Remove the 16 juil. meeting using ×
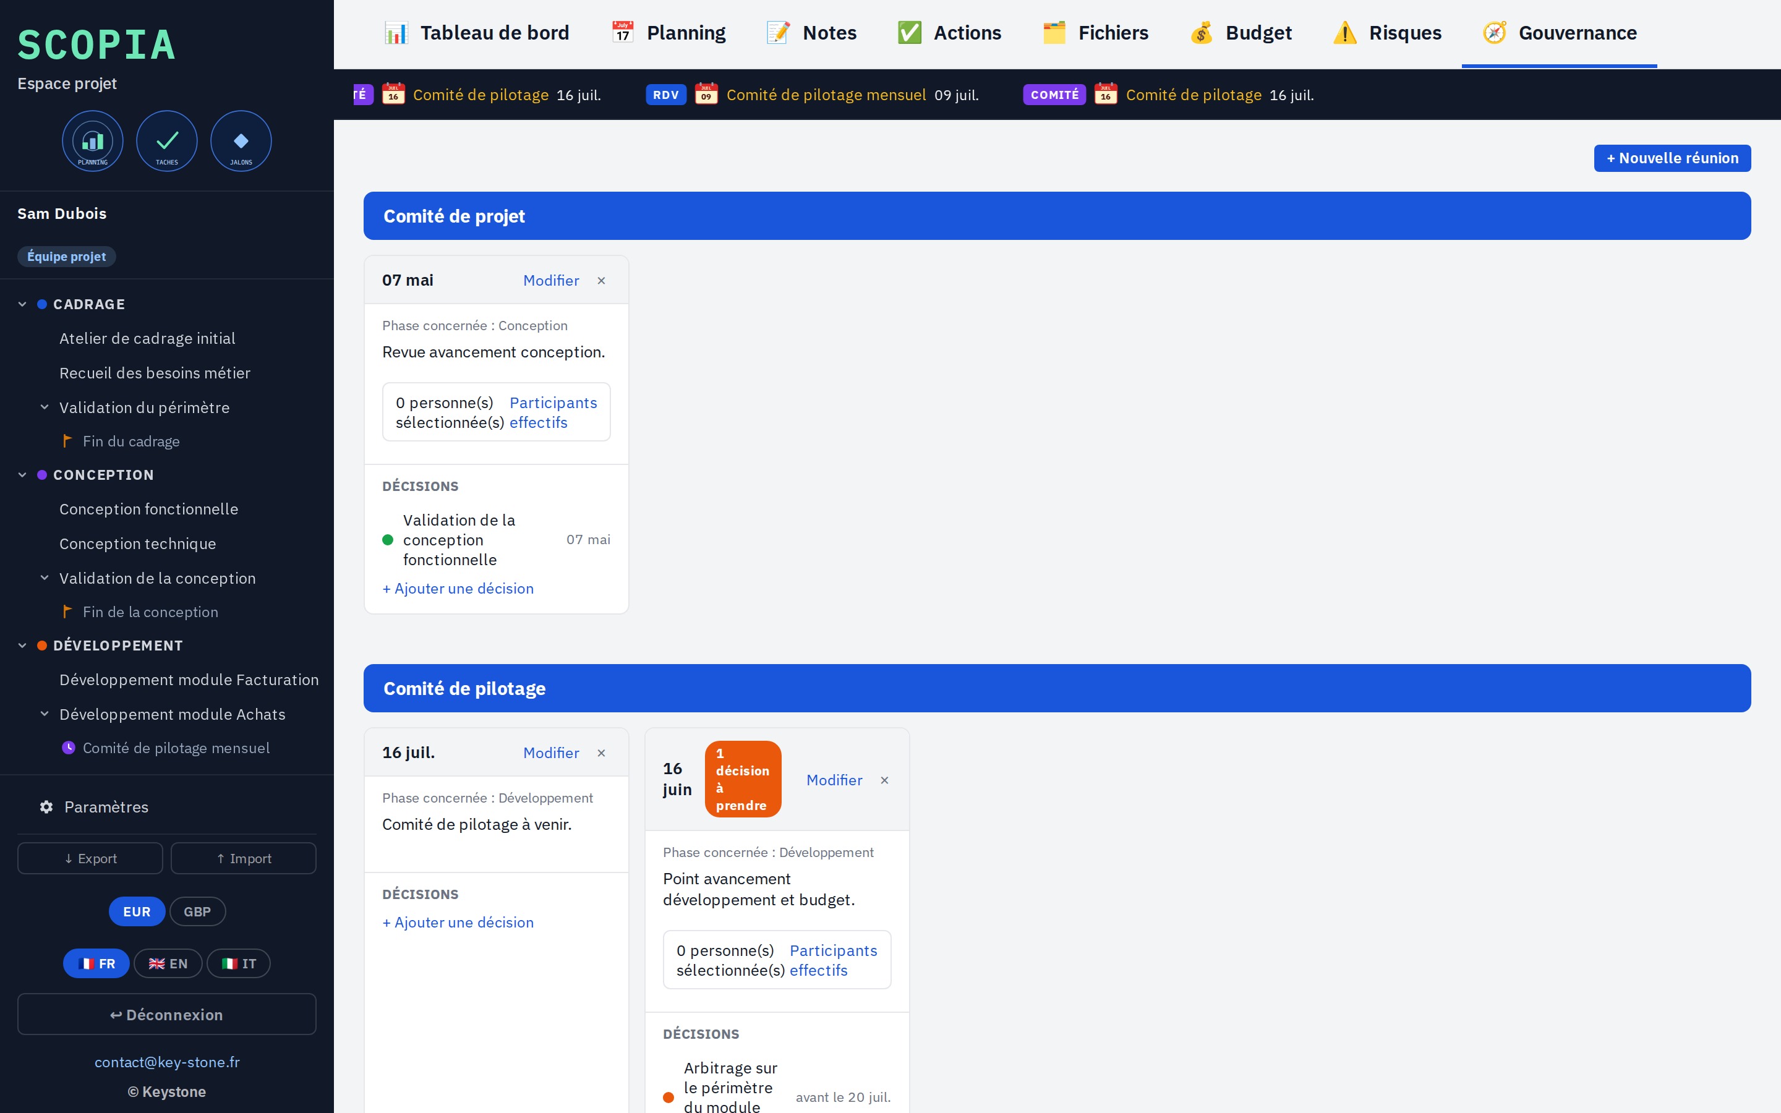Screen dimensions: 1781x1113 coord(601,753)
